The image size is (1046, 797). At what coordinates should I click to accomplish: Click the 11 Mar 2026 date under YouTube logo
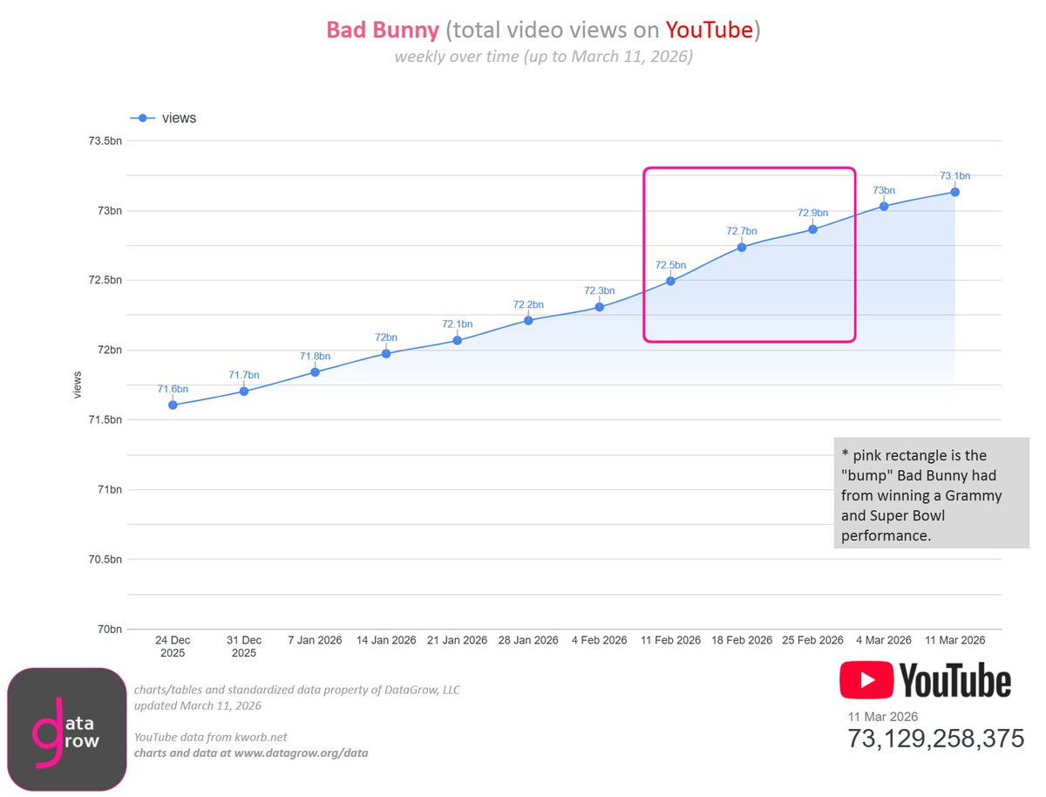(883, 716)
